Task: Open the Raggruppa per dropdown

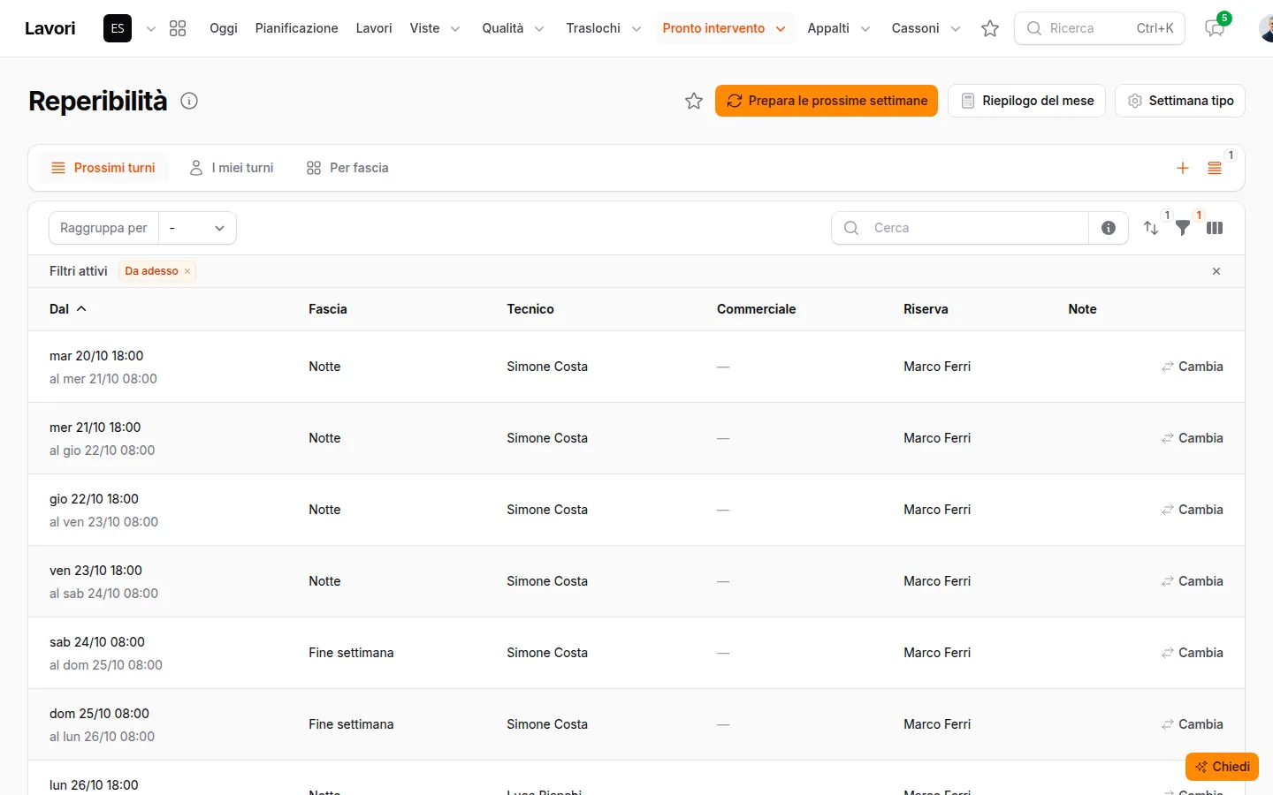Action: click(x=197, y=228)
